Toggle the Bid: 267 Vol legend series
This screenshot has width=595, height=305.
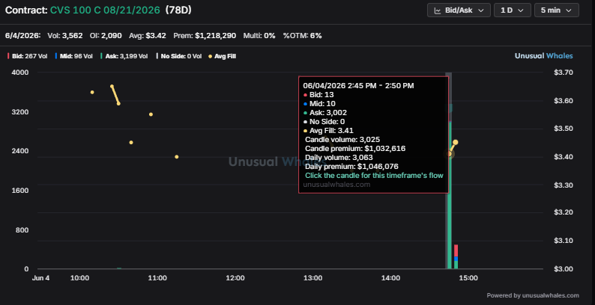[27, 56]
